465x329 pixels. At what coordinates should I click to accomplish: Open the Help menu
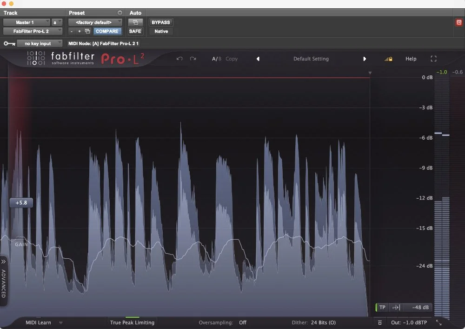click(411, 59)
